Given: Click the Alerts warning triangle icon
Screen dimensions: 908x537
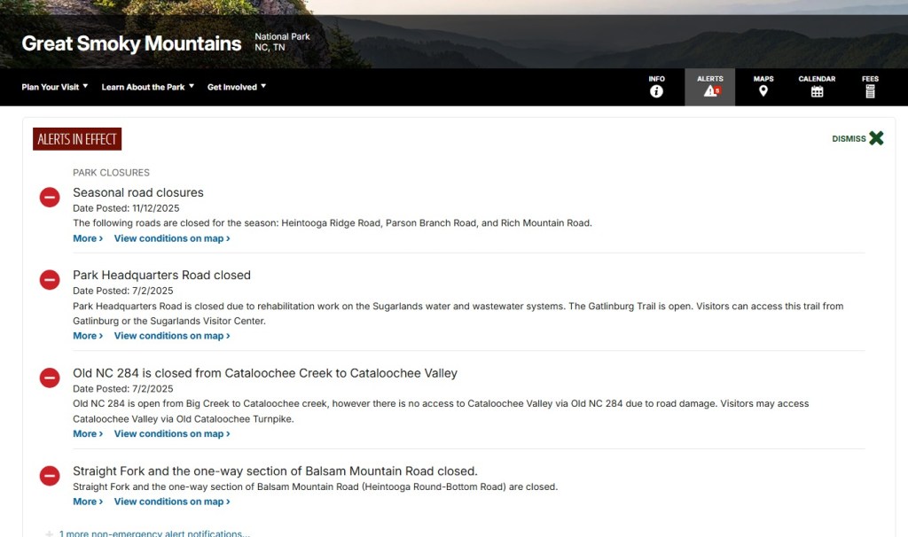Looking at the screenshot, I should [710, 91].
